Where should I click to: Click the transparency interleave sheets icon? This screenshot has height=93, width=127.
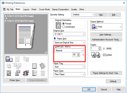[x=43, y=66]
